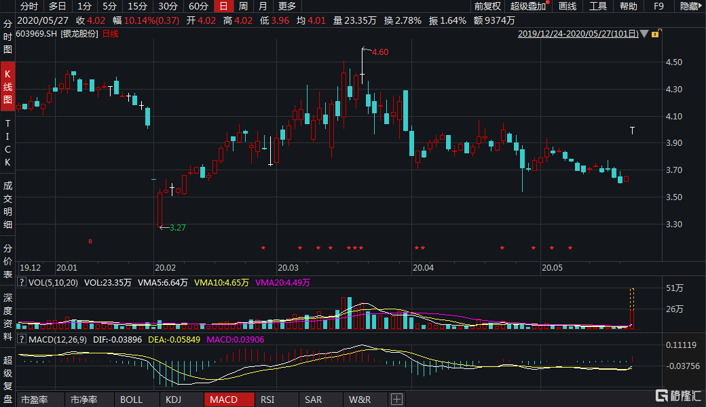Choose the 60分 interval tab
The width and height of the screenshot is (706, 407).
pos(198,6)
